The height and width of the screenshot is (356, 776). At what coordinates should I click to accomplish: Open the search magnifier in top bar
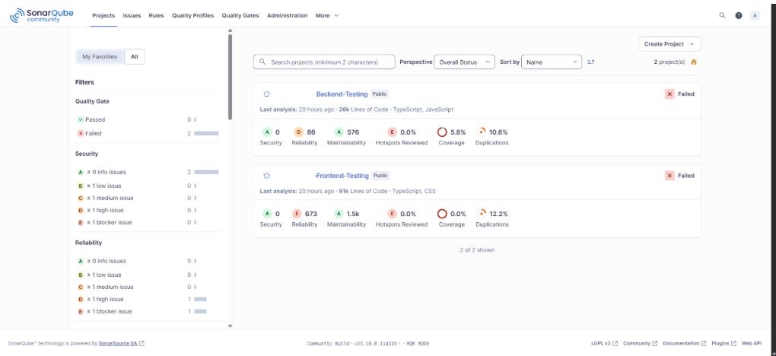(722, 15)
